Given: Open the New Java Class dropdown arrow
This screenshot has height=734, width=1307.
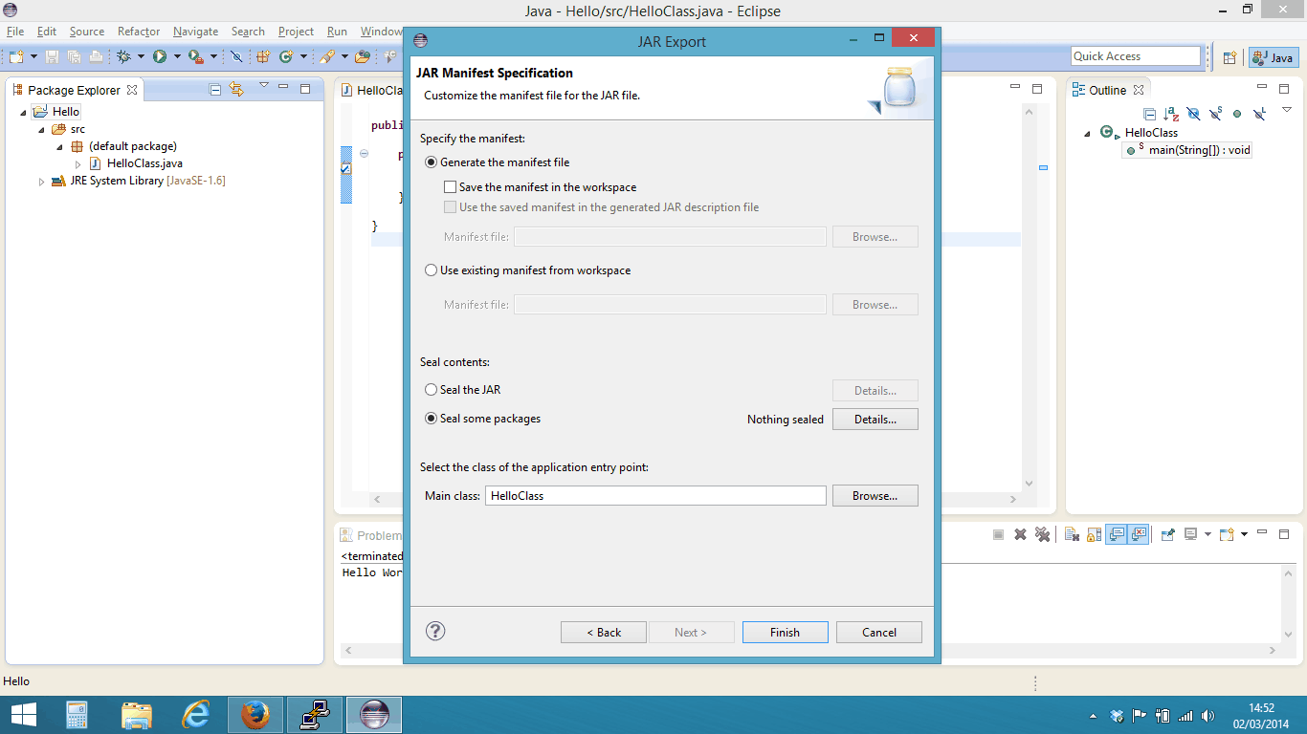Looking at the screenshot, I should tap(303, 56).
